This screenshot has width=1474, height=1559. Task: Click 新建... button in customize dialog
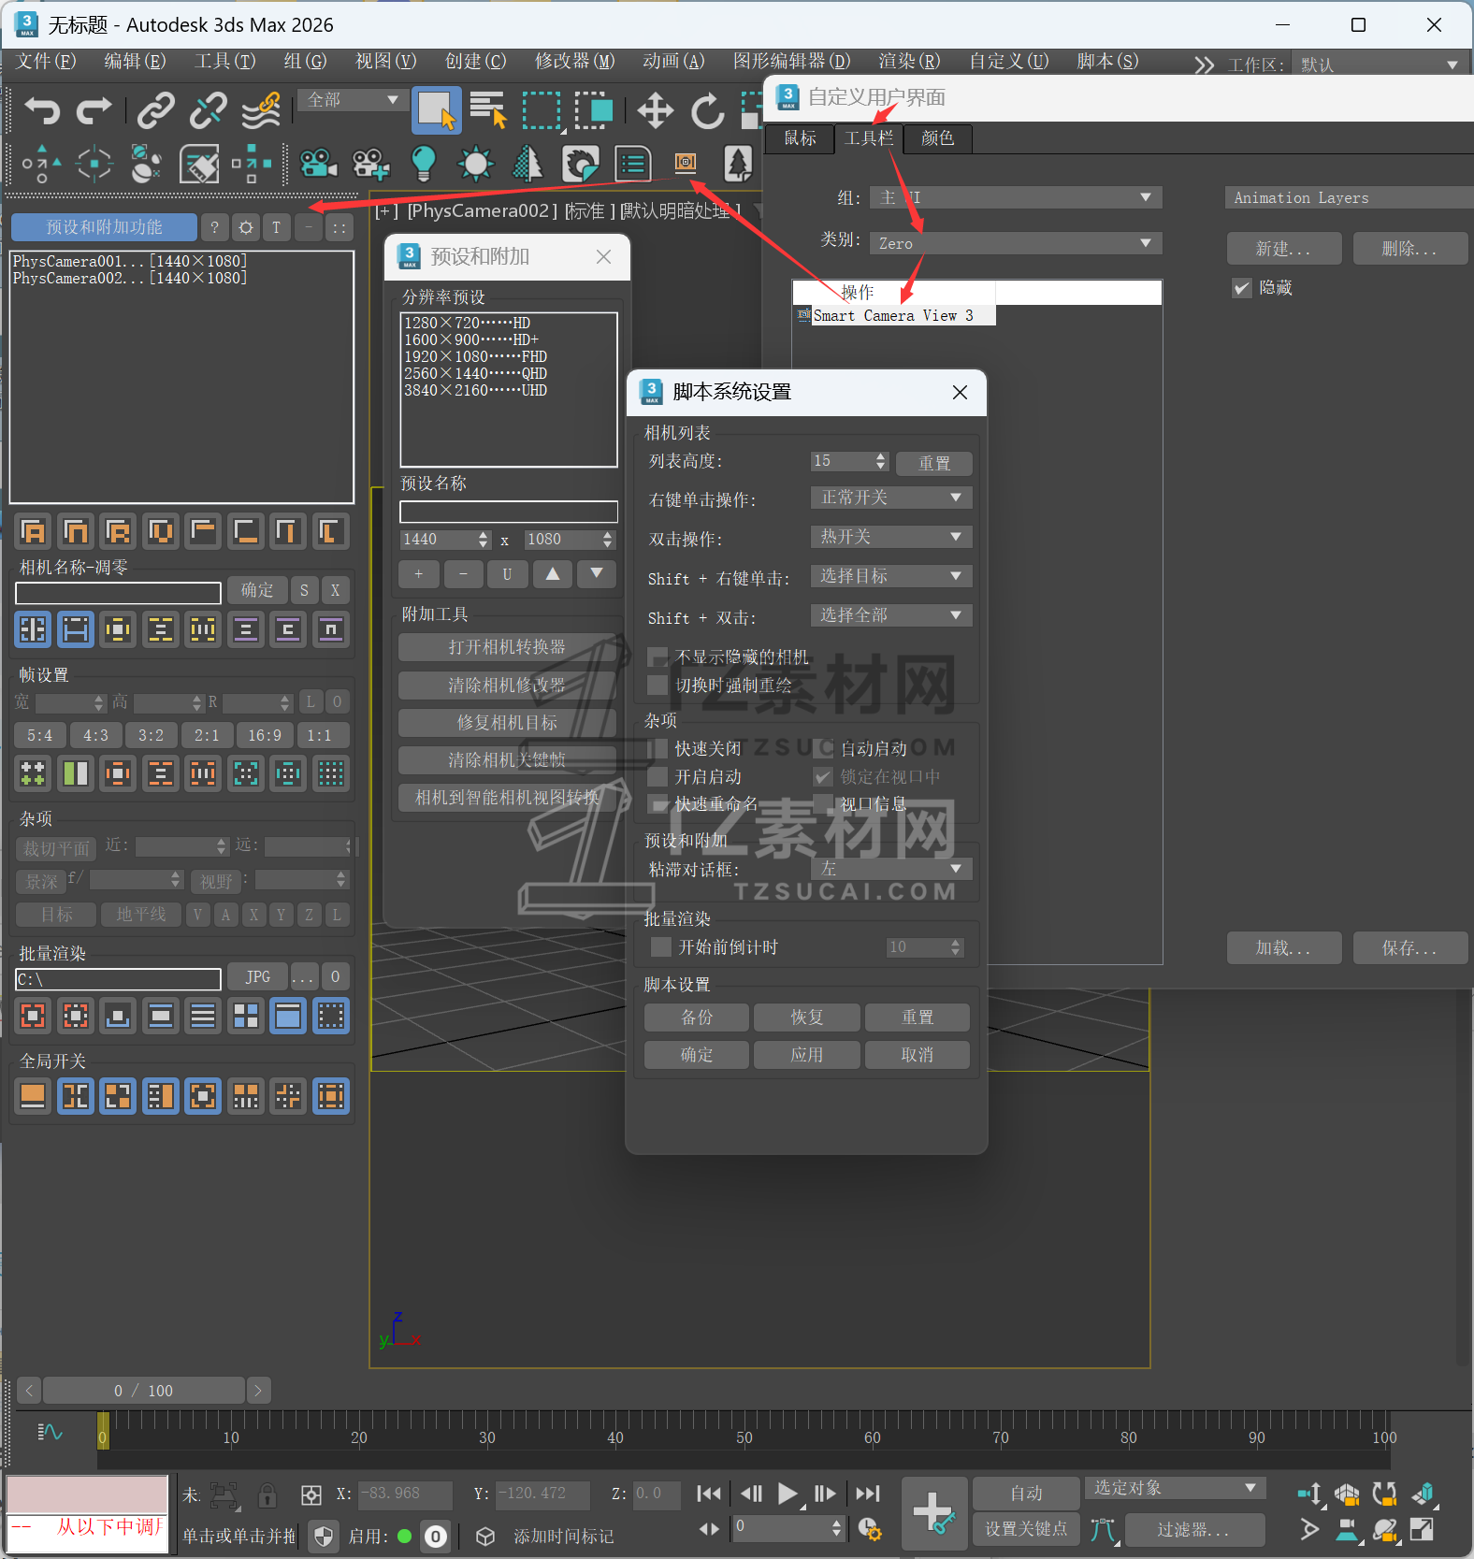pyautogui.click(x=1284, y=249)
